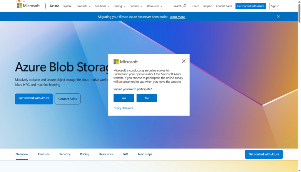Open the Learn link in the header
The height and width of the screenshot is (172, 301).
click(x=195, y=6)
